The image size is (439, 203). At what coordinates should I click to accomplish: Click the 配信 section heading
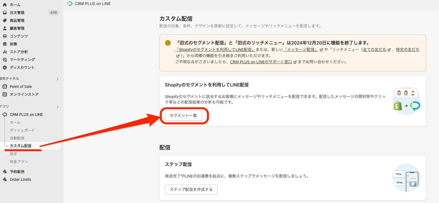tap(165, 148)
